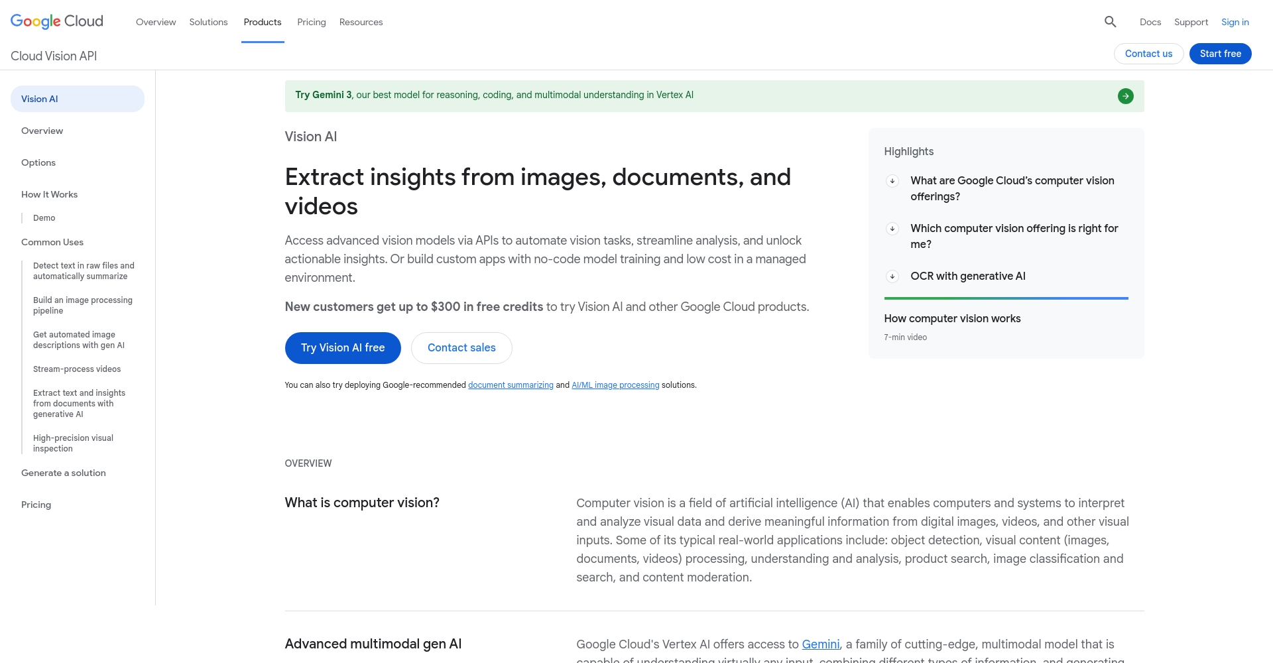Open the Products menu tab
1273x663 pixels.
point(263,22)
